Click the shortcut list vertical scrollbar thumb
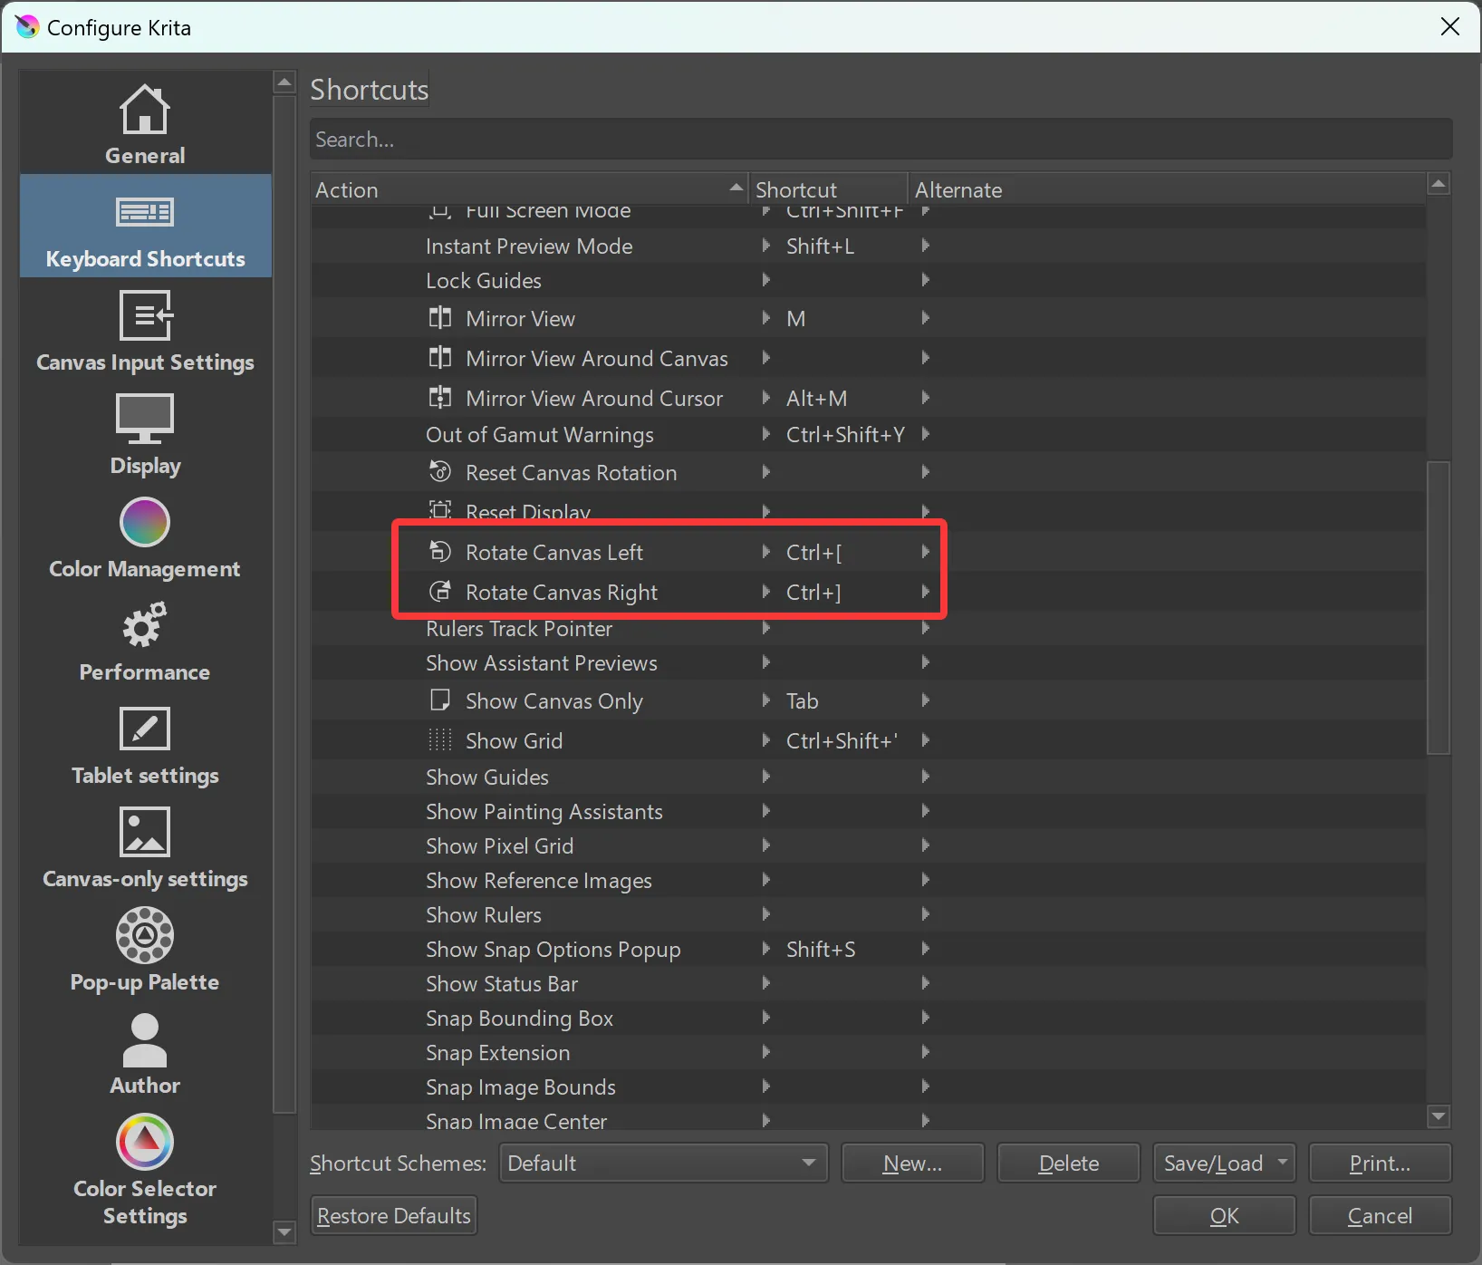Screen dimensions: 1482x1265 (x=1439, y=607)
